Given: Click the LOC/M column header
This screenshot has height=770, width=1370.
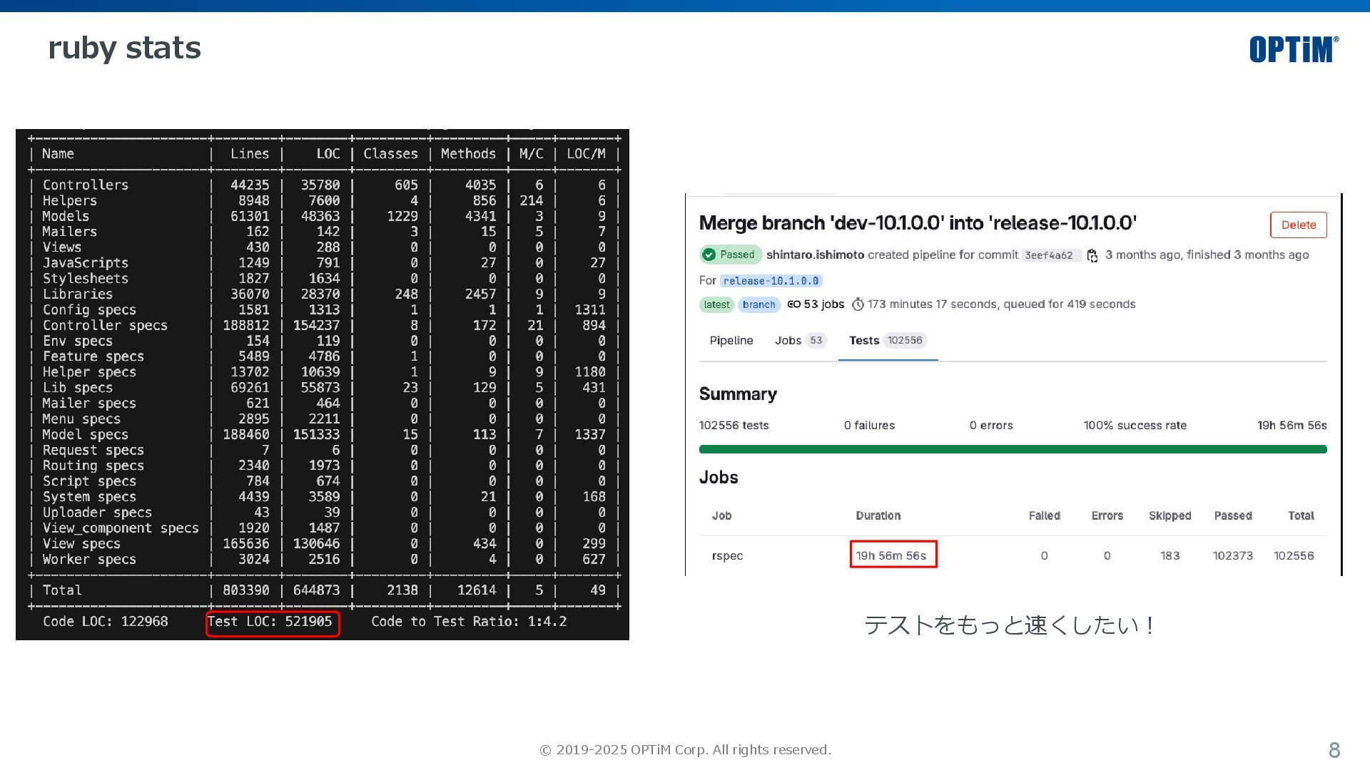Looking at the screenshot, I should [x=586, y=154].
